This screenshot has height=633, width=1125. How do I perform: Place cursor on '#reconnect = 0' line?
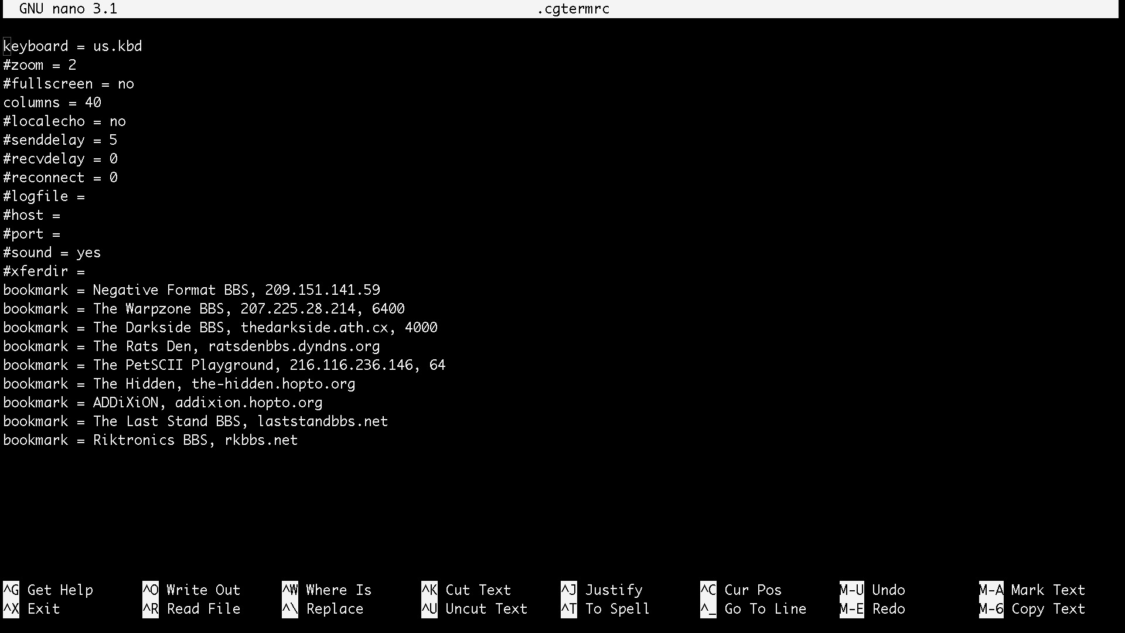coord(60,178)
